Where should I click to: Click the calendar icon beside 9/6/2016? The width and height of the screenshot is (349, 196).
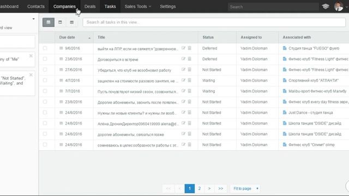point(61,48)
